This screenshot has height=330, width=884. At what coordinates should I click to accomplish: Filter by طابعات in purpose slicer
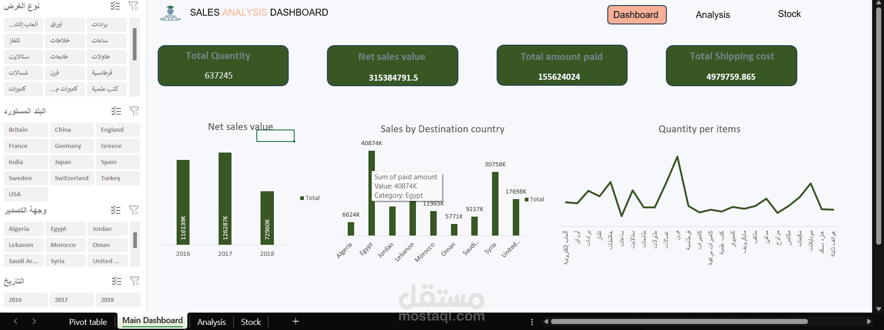[65, 57]
